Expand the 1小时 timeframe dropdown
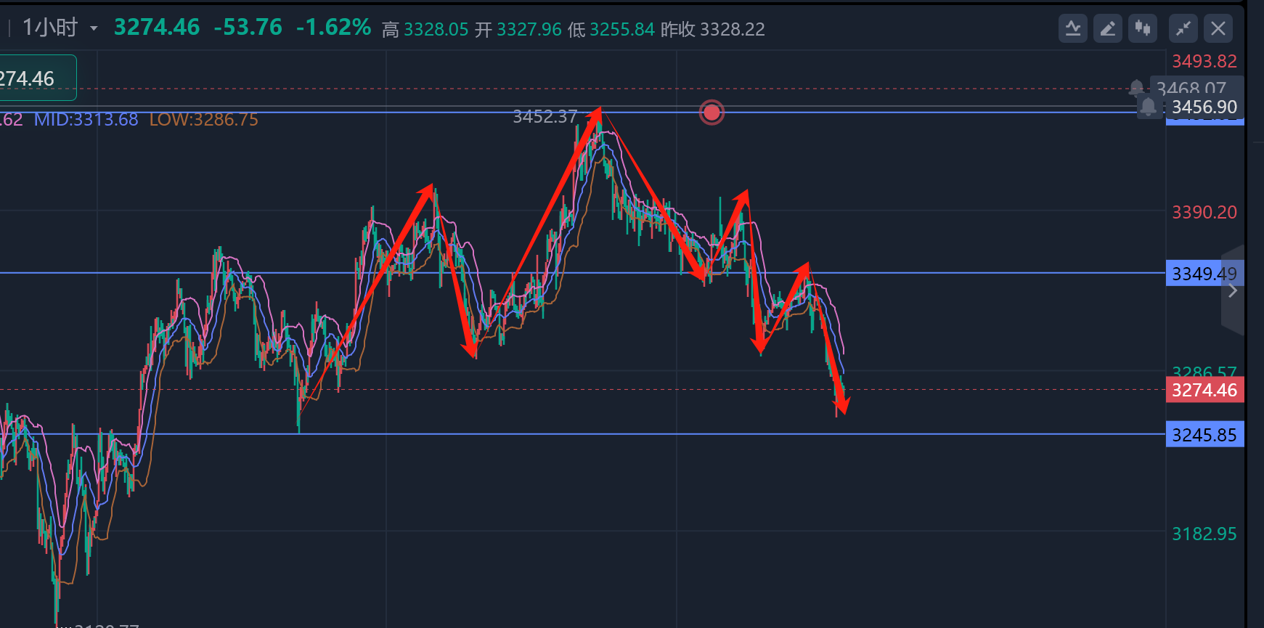Screen dimensions: 1264x628 point(94,29)
